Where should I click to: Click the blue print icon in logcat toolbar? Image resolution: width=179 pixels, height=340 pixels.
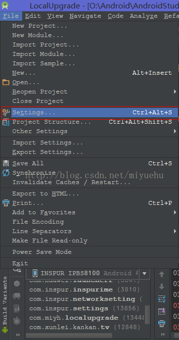(162, 324)
